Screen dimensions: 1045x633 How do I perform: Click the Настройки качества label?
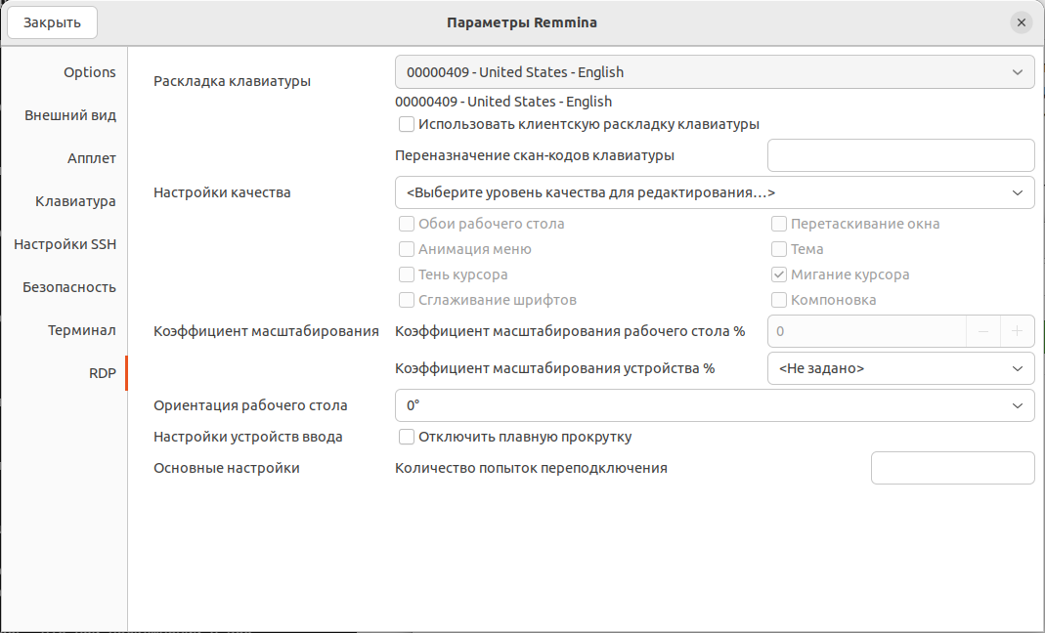pos(222,192)
